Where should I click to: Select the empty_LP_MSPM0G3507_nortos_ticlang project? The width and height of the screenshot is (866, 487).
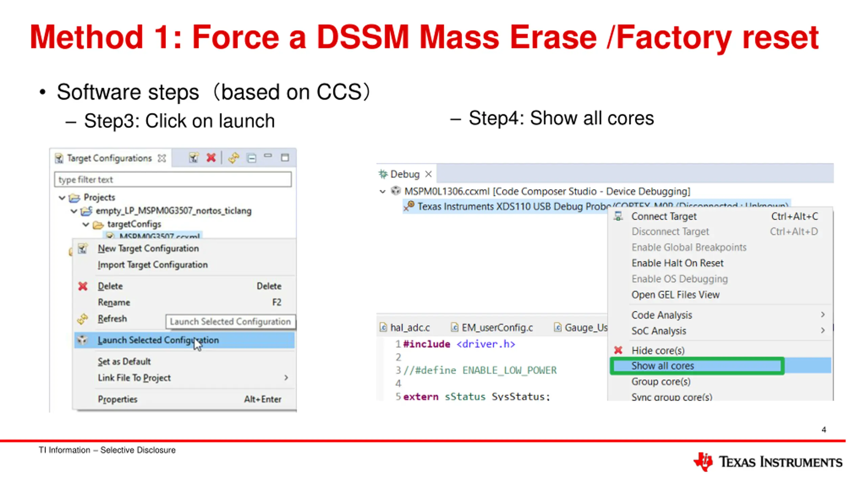[x=174, y=211]
